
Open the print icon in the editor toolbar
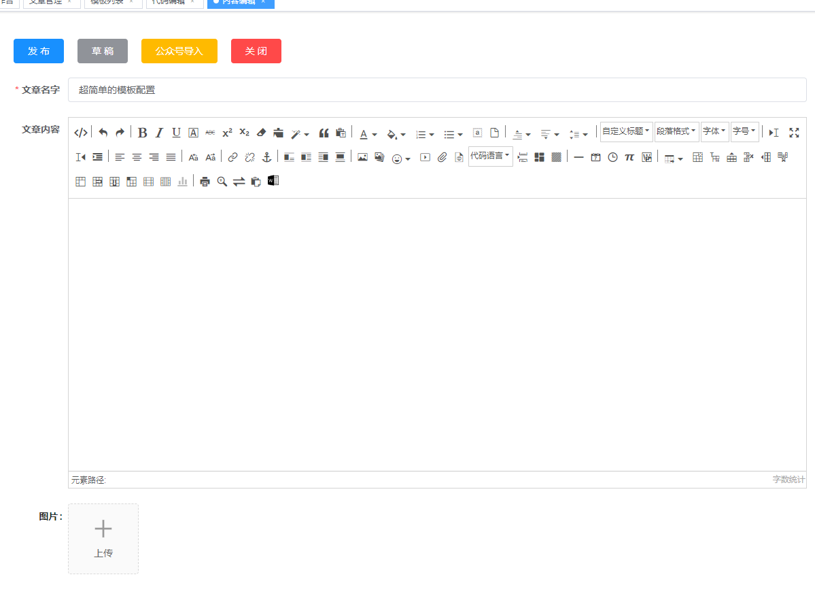(205, 182)
